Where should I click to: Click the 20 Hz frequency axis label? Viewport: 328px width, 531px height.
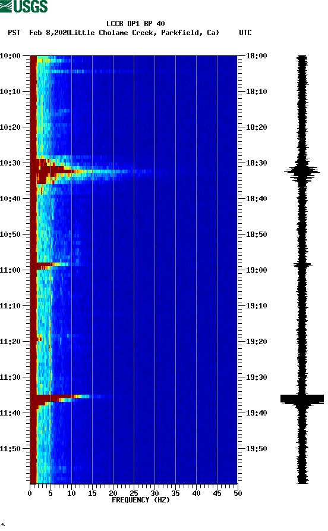point(113,493)
